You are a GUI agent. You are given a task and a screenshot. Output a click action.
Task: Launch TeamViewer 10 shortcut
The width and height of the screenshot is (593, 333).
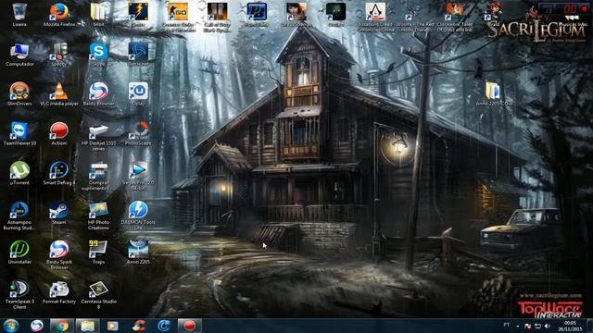tap(19, 133)
